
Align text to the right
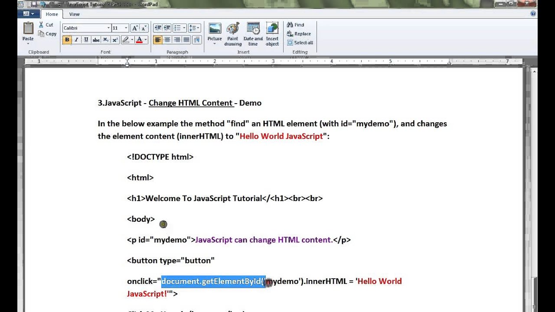(x=177, y=40)
